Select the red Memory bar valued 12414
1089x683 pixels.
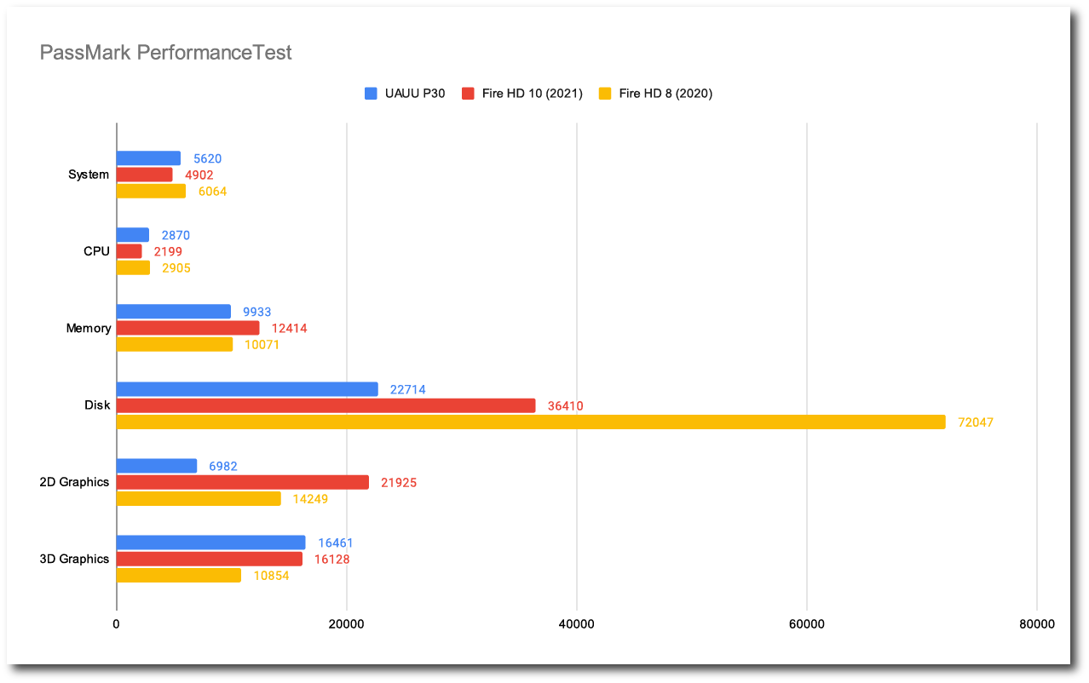[x=187, y=328]
